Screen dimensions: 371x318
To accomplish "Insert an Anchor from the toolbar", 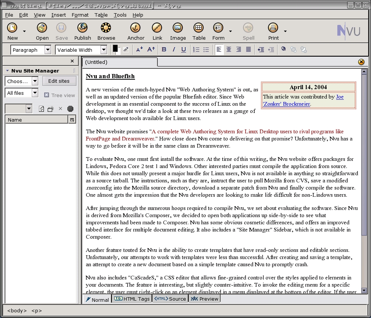I will click(135, 28).
